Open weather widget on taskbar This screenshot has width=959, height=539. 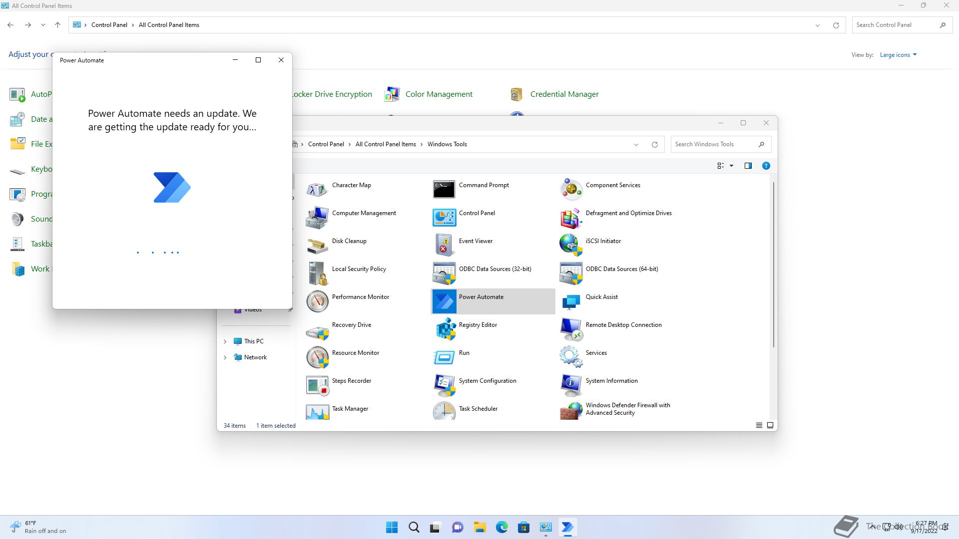coord(38,527)
